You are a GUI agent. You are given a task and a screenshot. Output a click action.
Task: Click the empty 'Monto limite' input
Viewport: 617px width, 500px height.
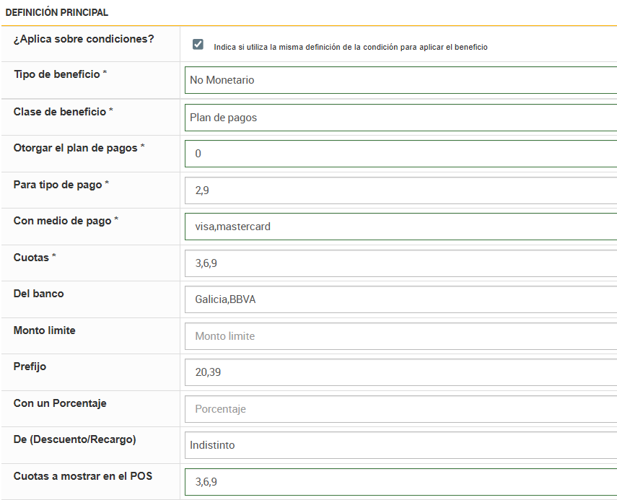(x=401, y=336)
